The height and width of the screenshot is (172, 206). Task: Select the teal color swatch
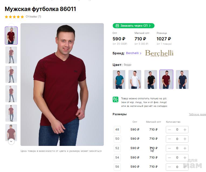119,79
